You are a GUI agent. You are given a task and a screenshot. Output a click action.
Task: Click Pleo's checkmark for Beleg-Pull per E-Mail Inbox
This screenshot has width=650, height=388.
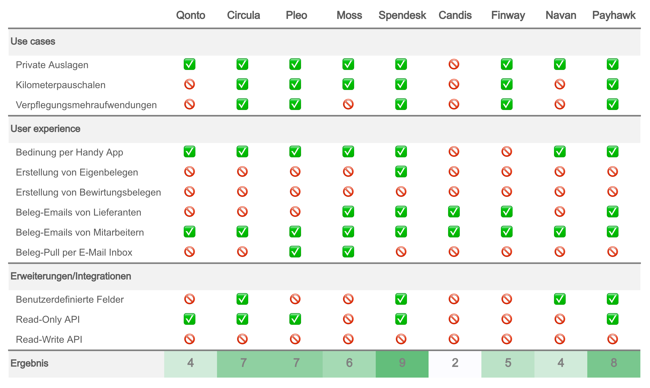(295, 252)
